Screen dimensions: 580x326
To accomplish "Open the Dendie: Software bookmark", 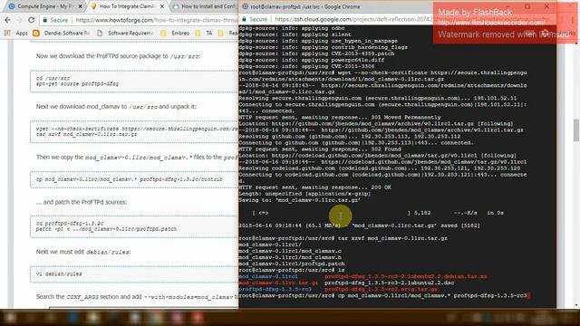I will pos(62,33).
